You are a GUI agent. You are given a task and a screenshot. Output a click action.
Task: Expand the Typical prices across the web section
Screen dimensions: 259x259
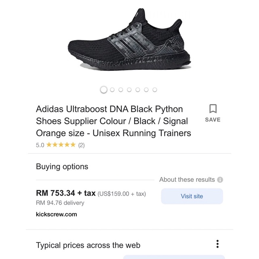[88, 245]
